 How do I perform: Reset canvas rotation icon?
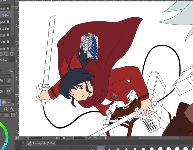(x=101, y=138)
